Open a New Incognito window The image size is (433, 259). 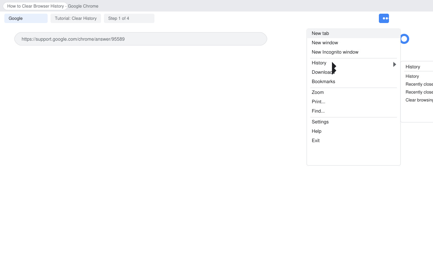(354, 52)
